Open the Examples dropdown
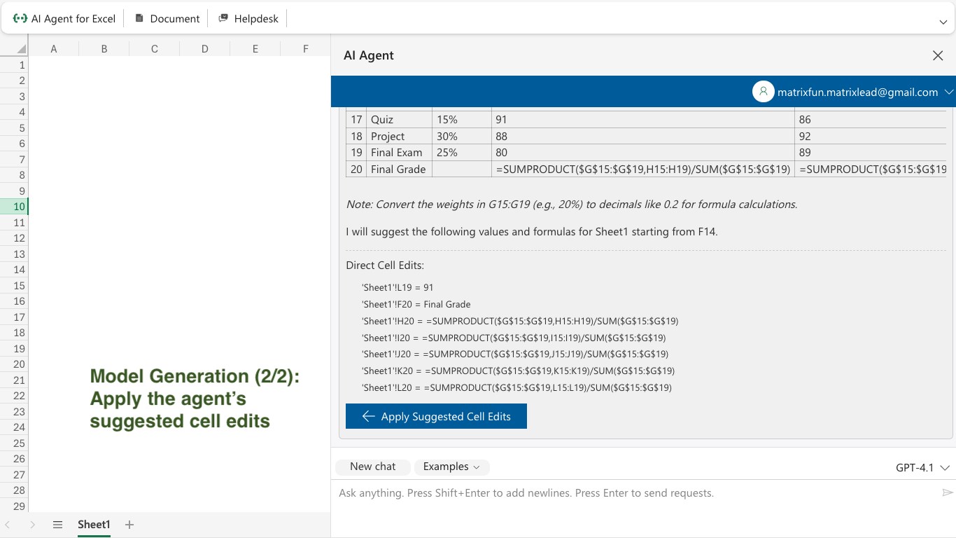The height and width of the screenshot is (538, 956). click(x=451, y=467)
